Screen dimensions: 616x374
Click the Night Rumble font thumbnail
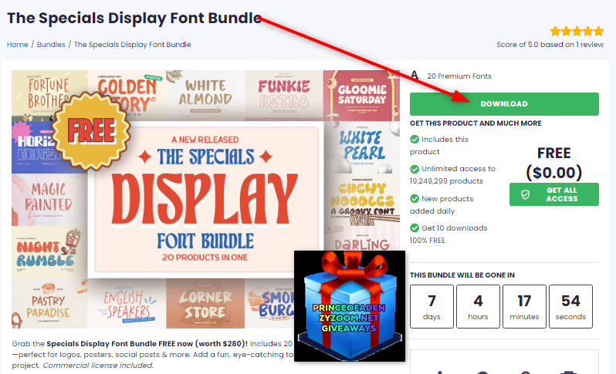click(49, 252)
